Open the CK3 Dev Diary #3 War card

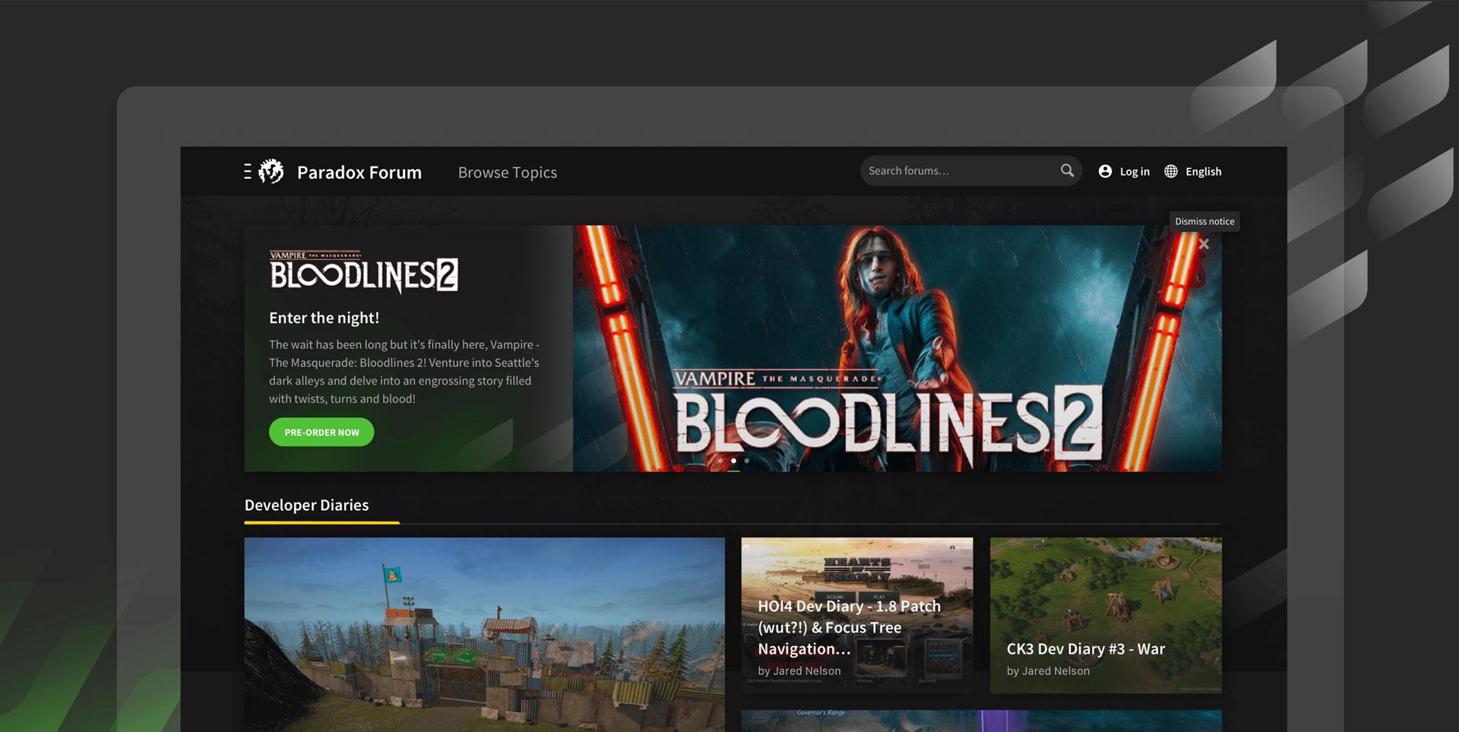tap(1106, 615)
